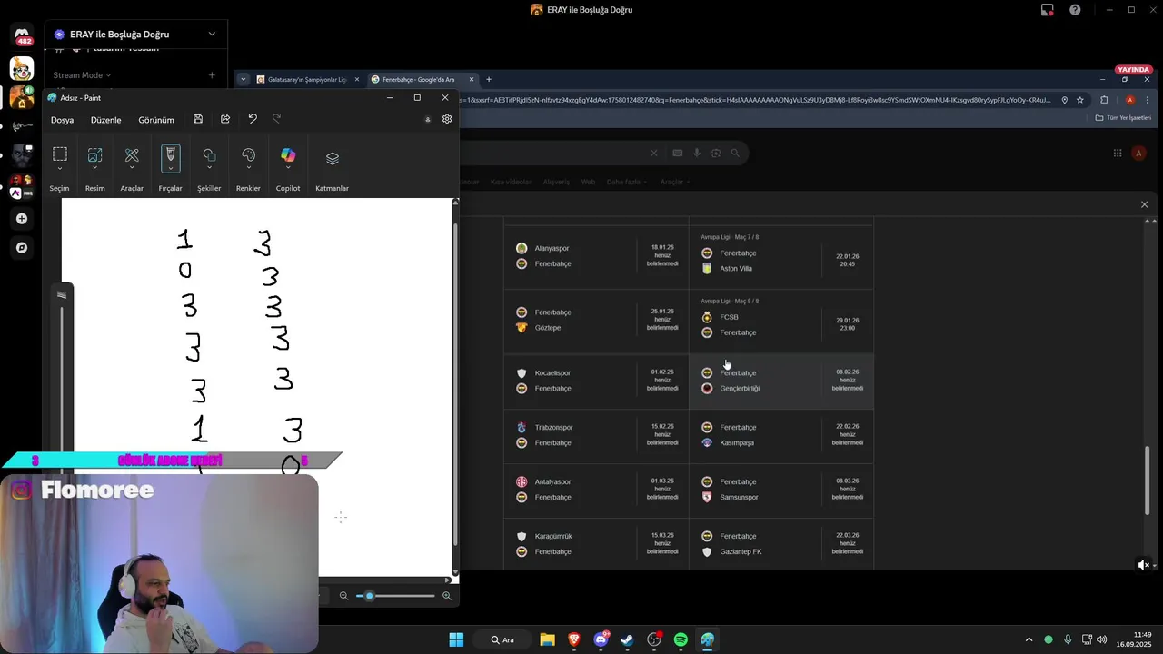
Task: Expand the Araçlar dropdown arrow
Action: pyautogui.click(x=132, y=168)
